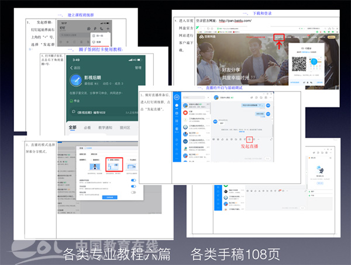This screenshot has height=265, width=351.
Task: Click the QR code in the Baidu login panel
Action: pyautogui.click(x=299, y=64)
